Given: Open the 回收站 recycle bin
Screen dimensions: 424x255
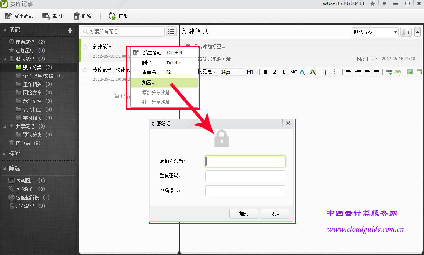Looking at the screenshot, I should (25, 143).
